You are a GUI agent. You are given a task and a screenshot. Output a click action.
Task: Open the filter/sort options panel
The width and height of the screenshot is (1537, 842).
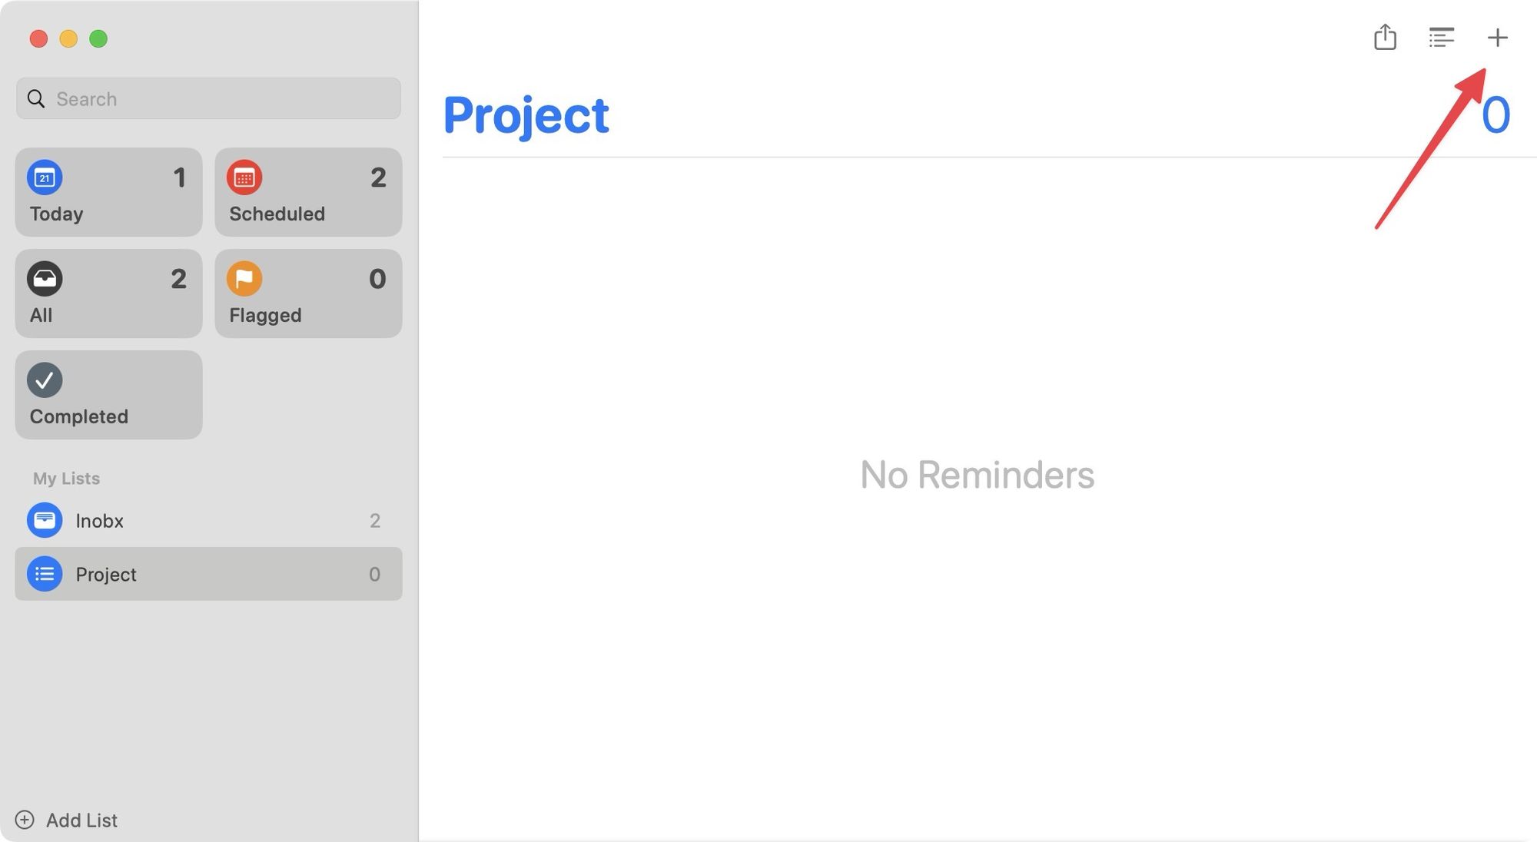pyautogui.click(x=1440, y=36)
